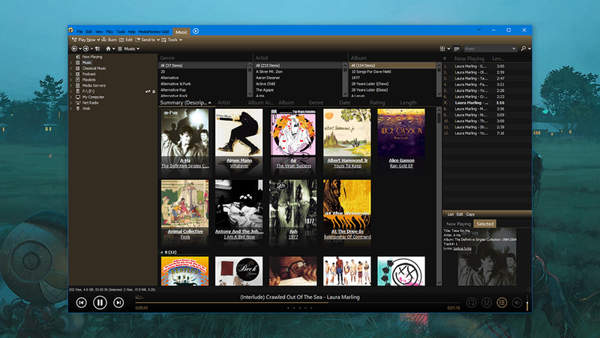
Task: Switch to the Selected tab
Action: coord(484,224)
